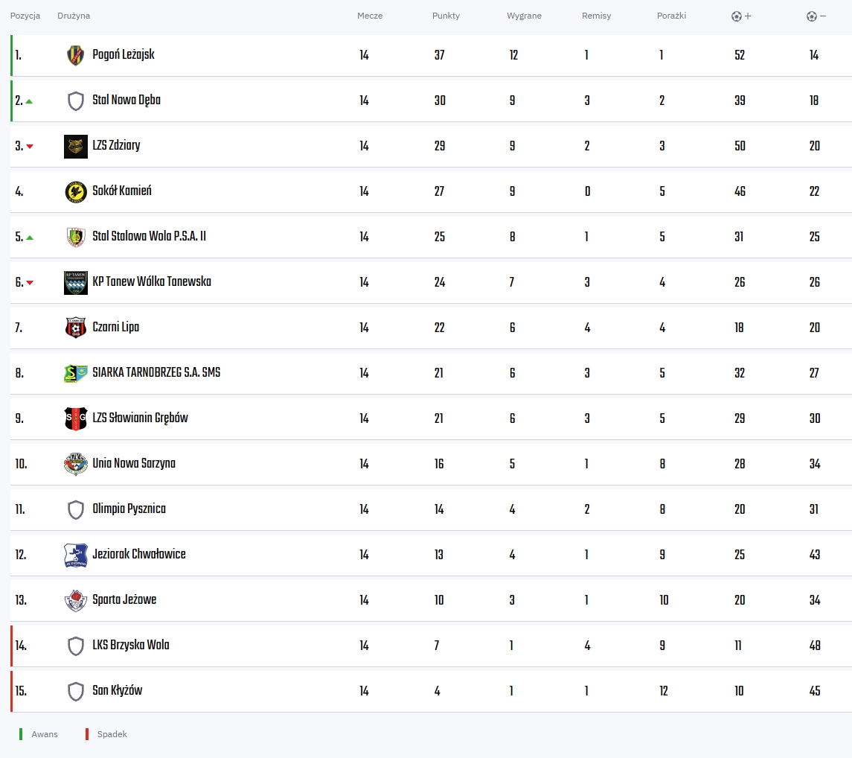Open the Stal Nowa Dęba team link
The width and height of the screenshot is (852, 758).
[x=126, y=101]
